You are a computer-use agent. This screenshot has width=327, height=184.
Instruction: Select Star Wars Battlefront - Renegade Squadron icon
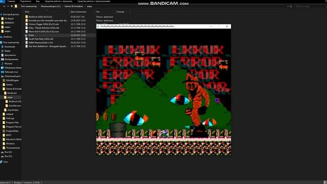[27, 47]
